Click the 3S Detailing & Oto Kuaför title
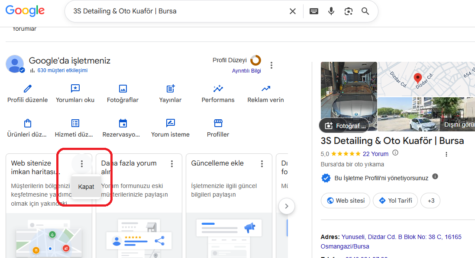Viewport: 475px width, 258px height. click(392, 141)
